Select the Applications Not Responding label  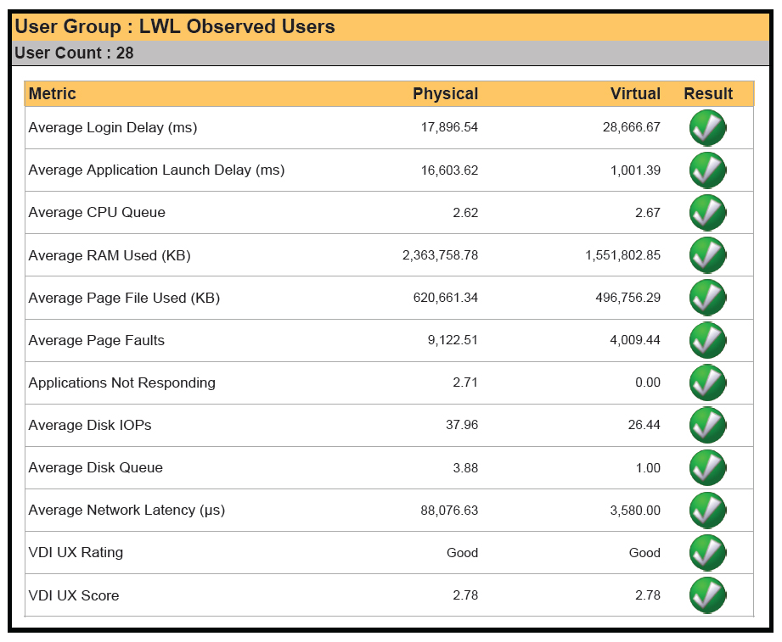point(122,382)
